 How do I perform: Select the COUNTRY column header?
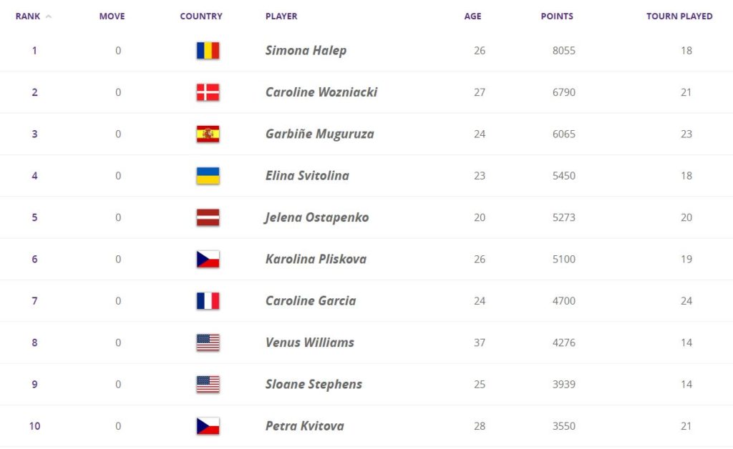click(x=201, y=16)
